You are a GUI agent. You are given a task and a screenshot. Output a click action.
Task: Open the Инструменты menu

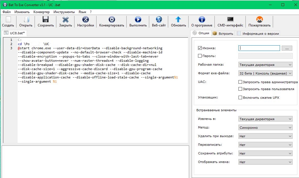64,12
